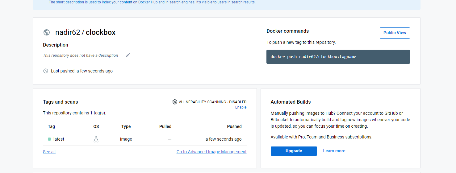Click the repository description placeholder text

click(81, 56)
